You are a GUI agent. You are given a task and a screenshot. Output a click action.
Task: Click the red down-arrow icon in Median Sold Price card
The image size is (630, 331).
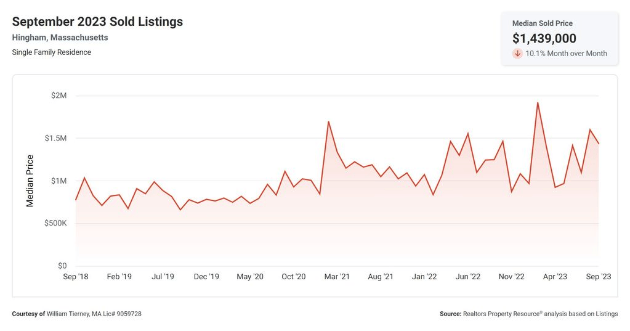(517, 54)
